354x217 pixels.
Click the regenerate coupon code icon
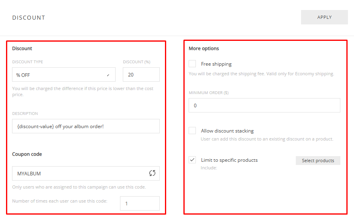152,173
